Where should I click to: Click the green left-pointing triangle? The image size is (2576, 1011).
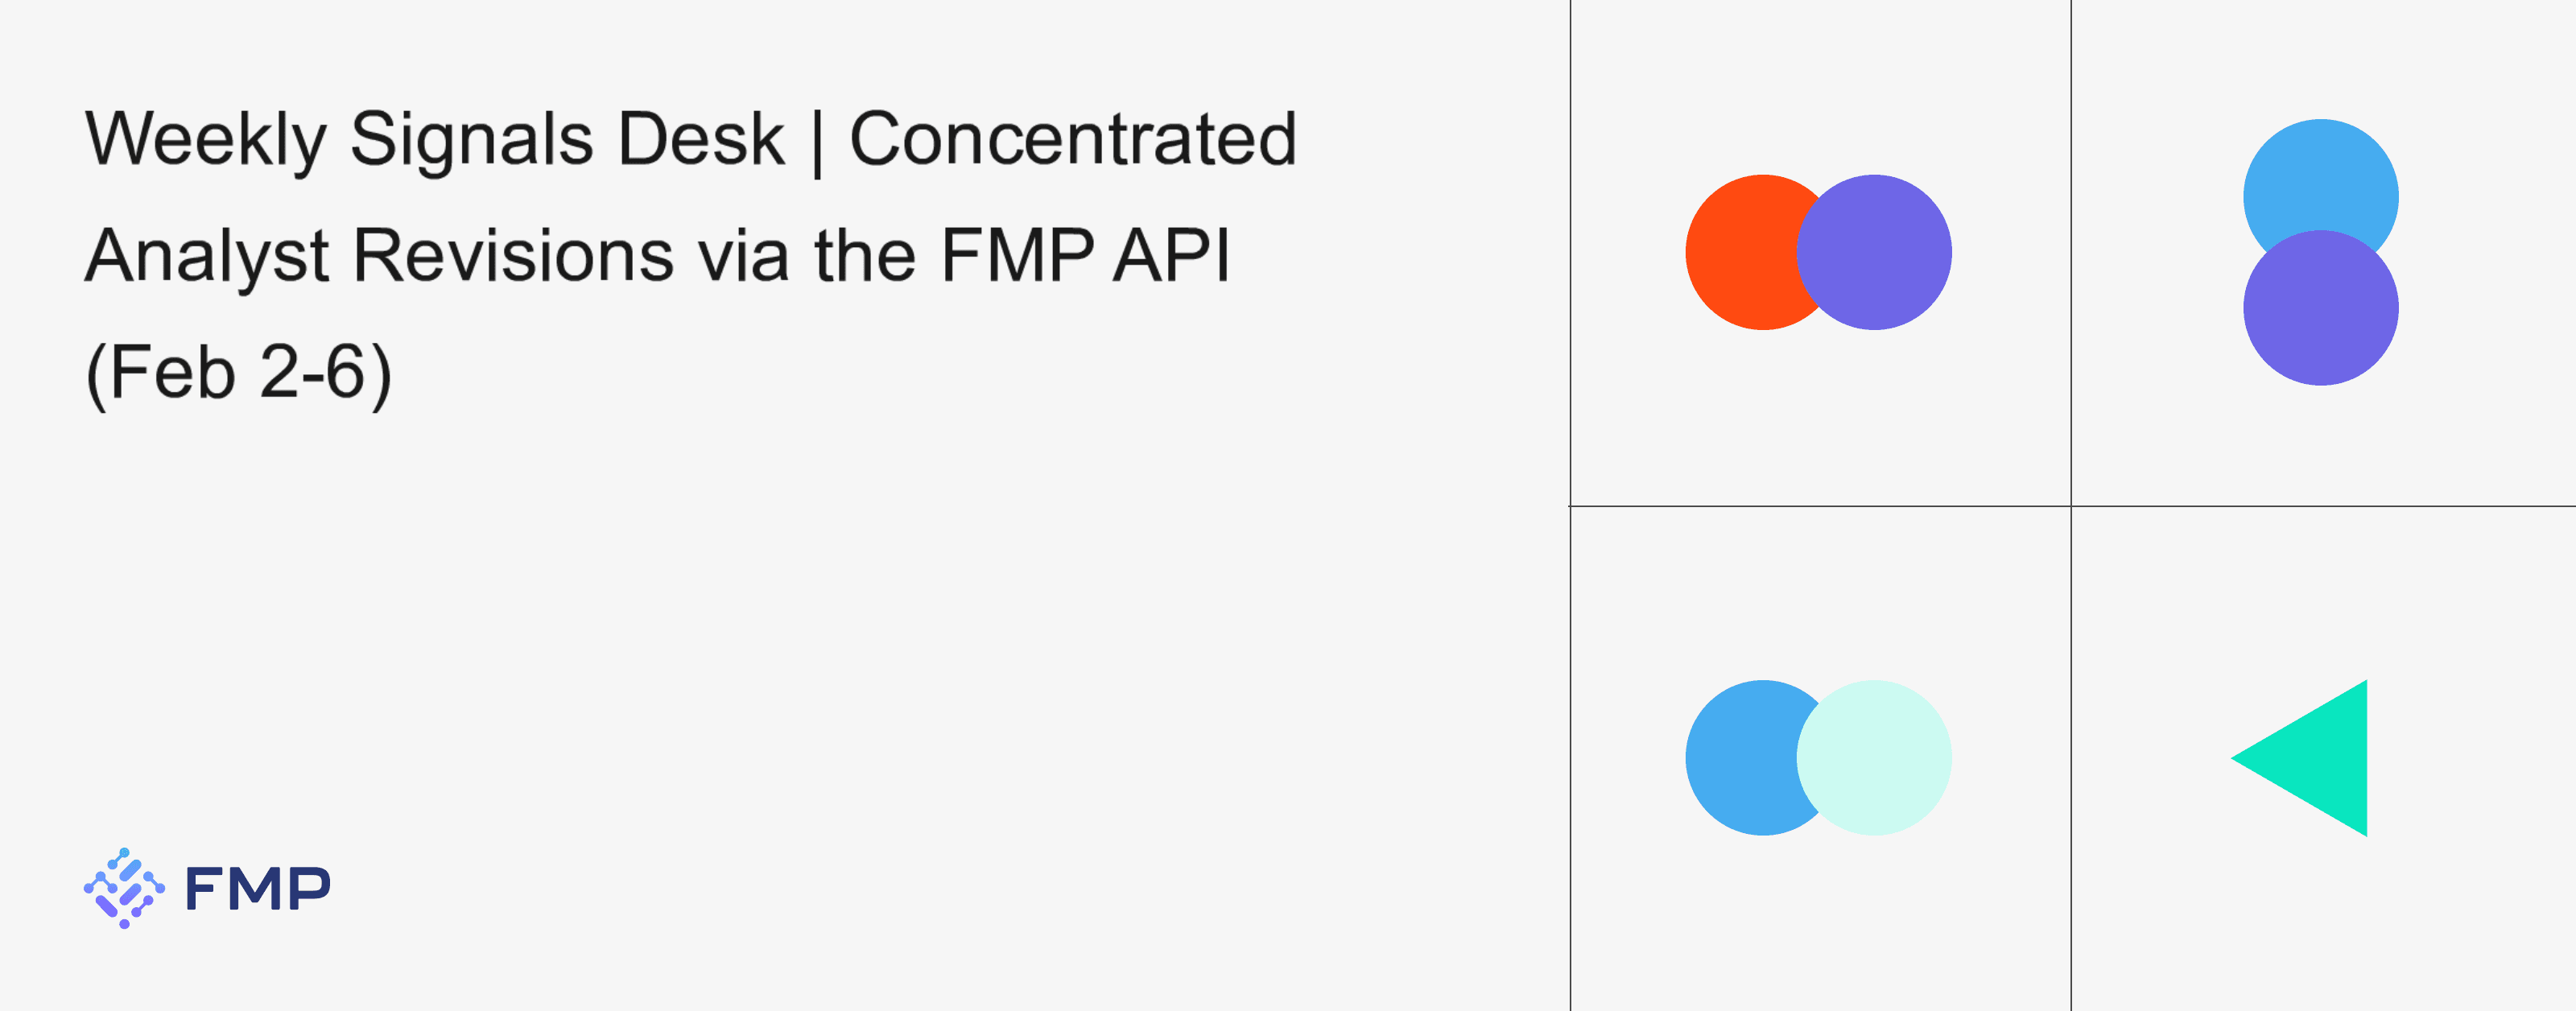(x=2318, y=758)
